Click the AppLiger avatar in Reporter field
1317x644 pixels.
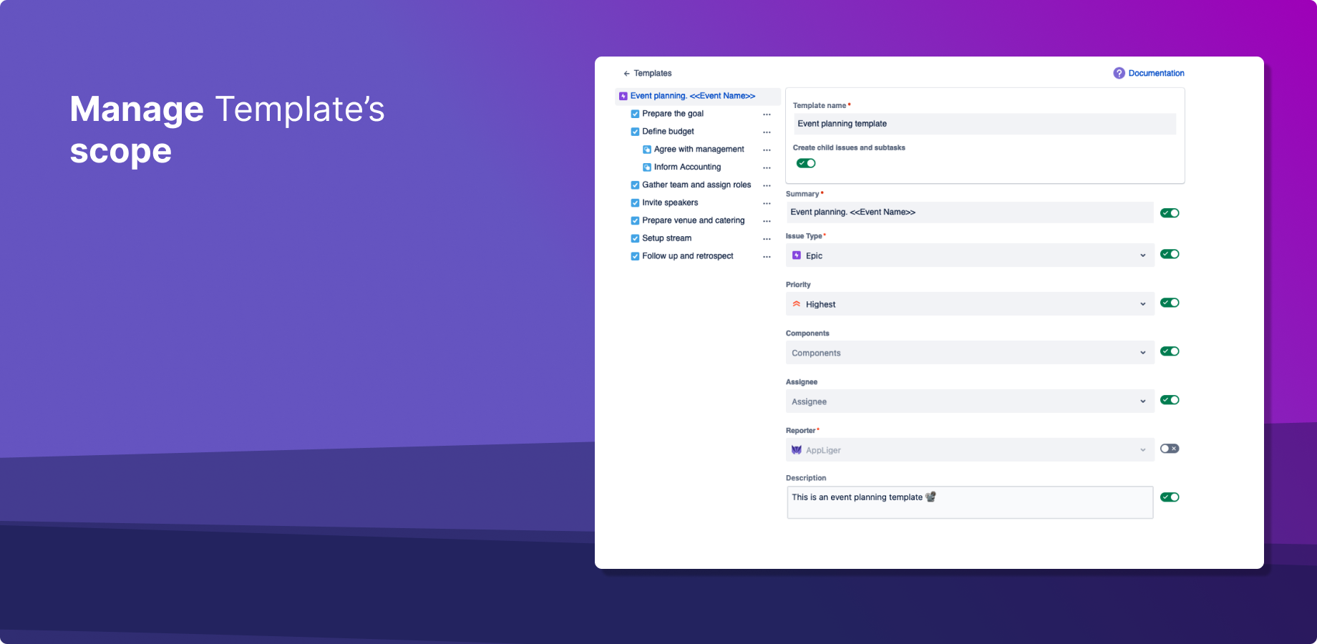[x=797, y=450]
